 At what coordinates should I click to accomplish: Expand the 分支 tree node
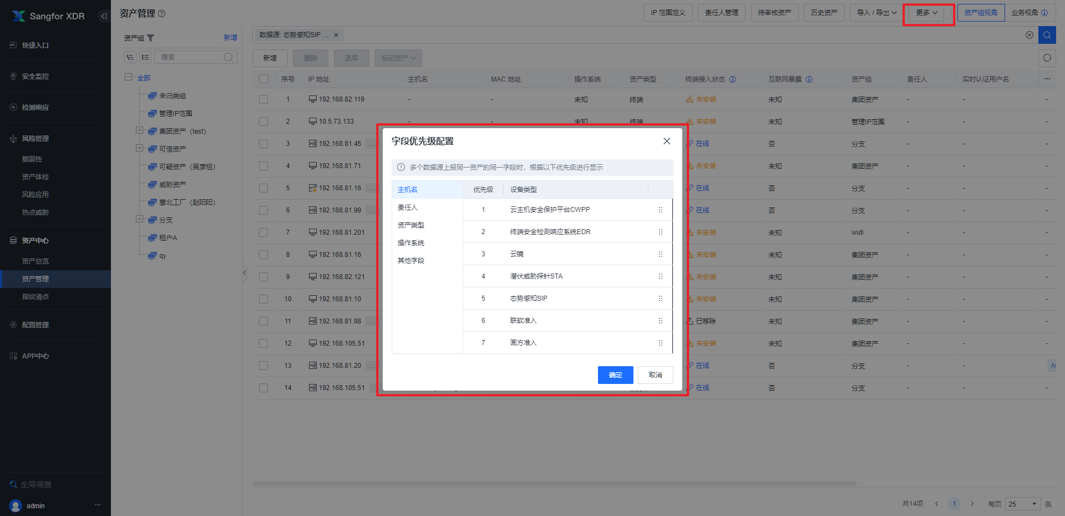[140, 219]
